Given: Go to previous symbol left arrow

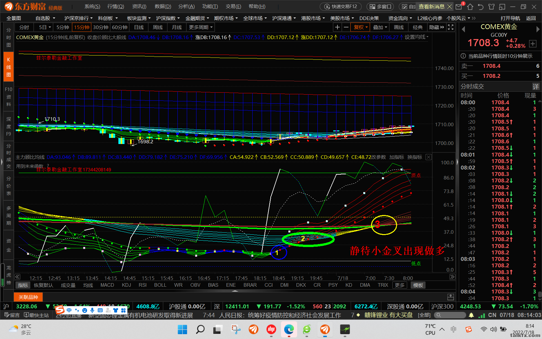Looking at the screenshot, I should pyautogui.click(x=463, y=29).
